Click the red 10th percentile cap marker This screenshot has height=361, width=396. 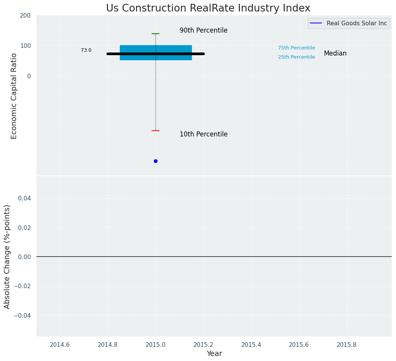pyautogui.click(x=155, y=131)
